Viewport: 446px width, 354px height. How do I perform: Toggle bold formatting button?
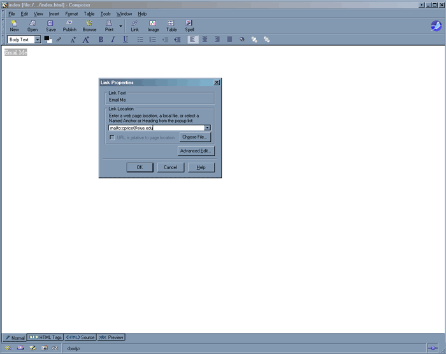coord(101,39)
